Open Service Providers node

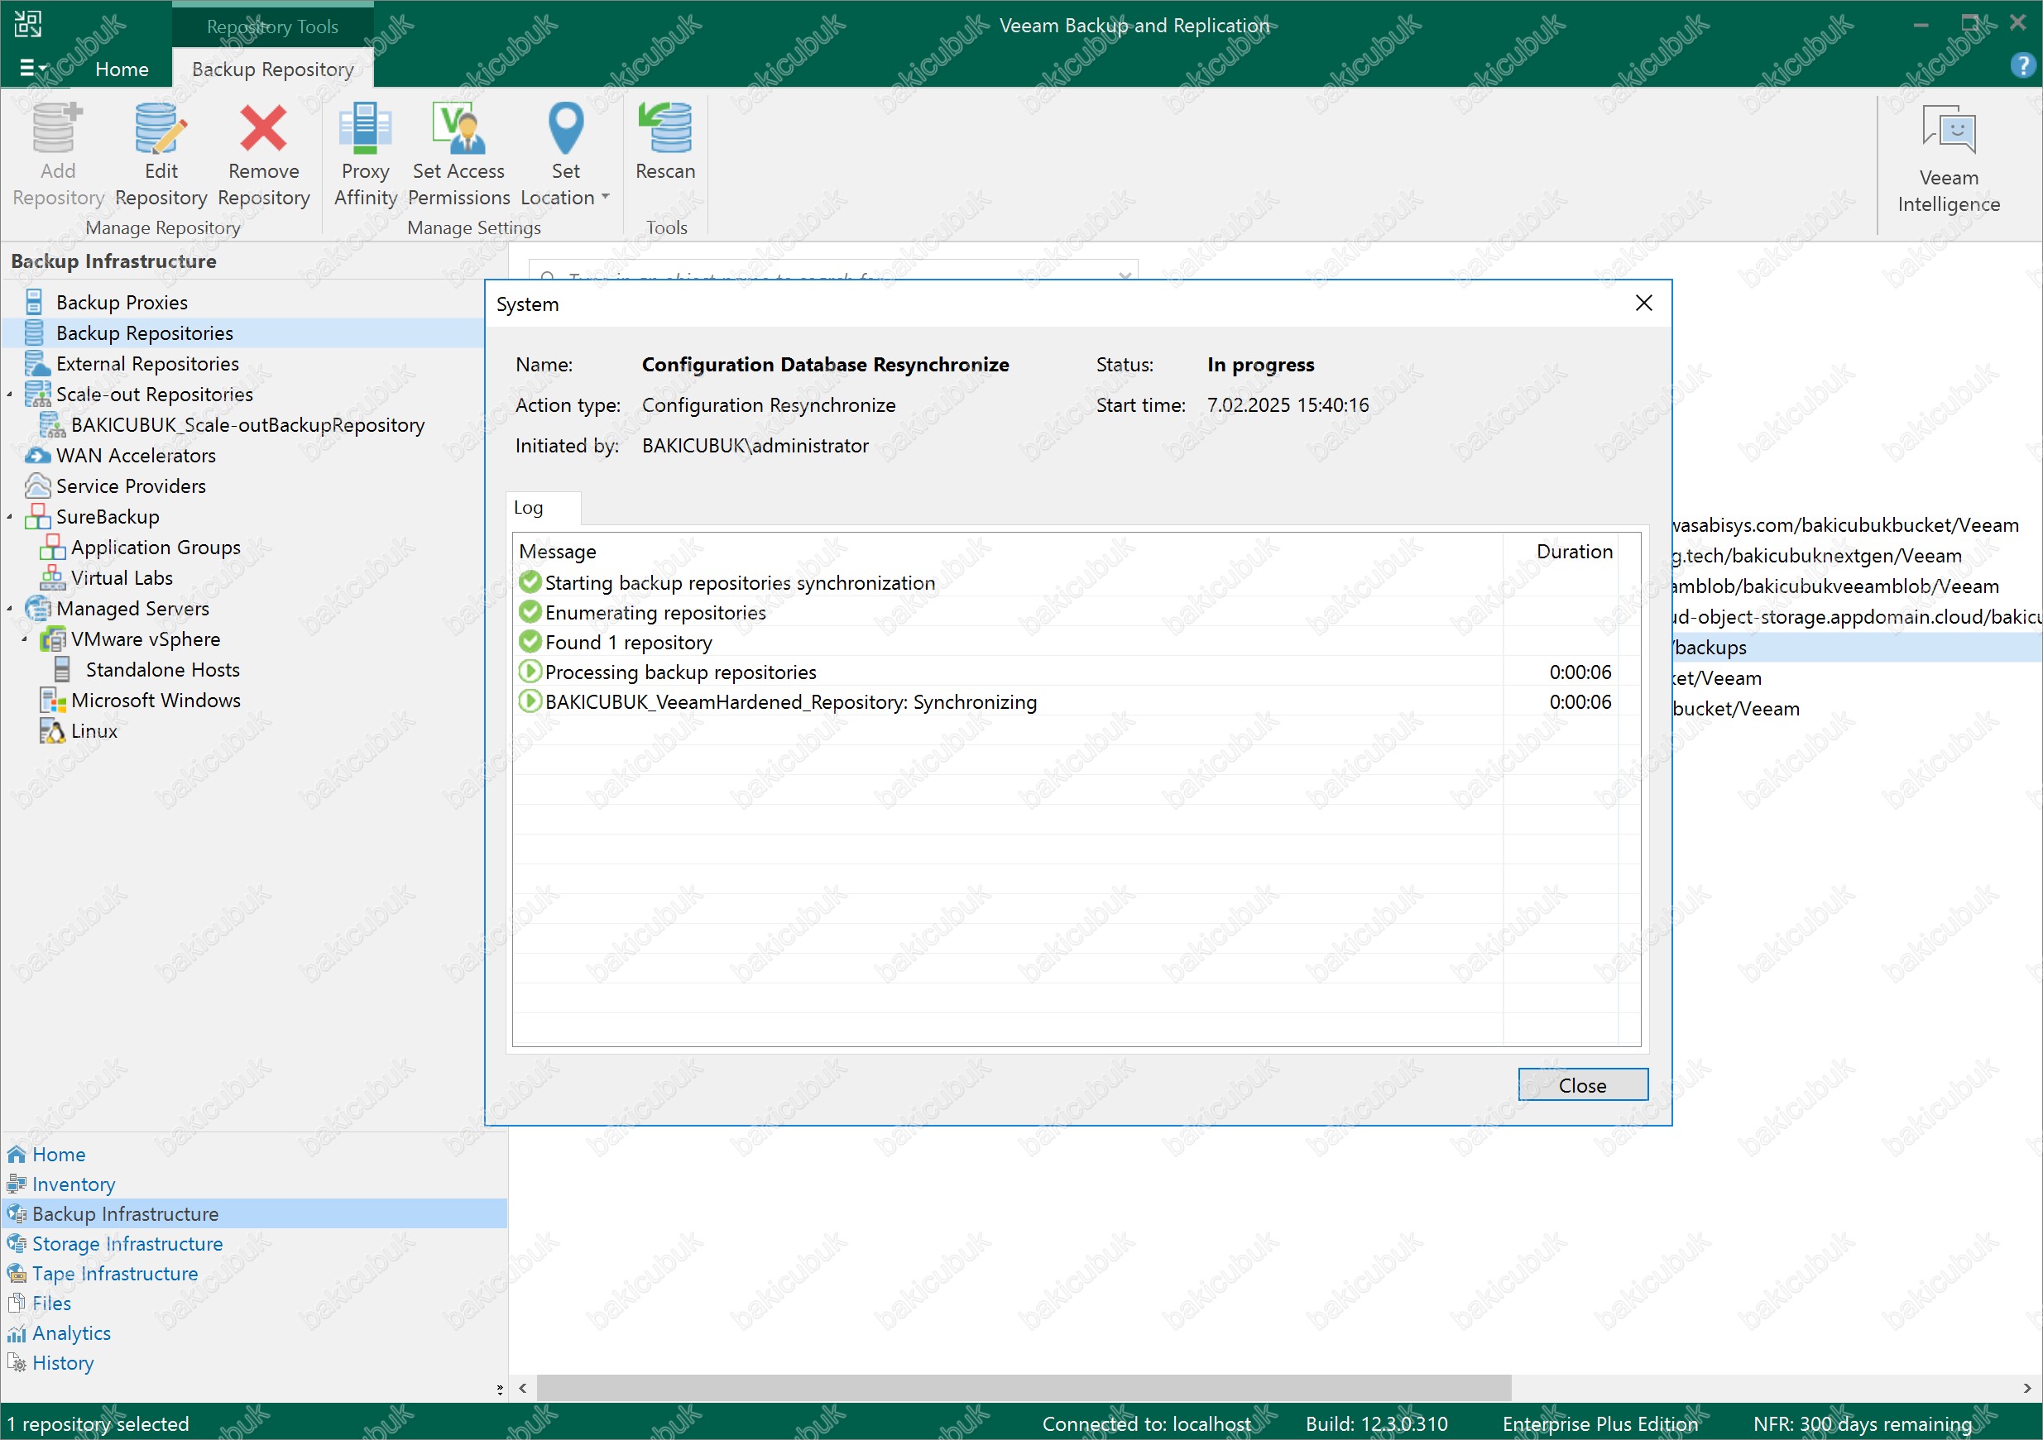(x=131, y=486)
